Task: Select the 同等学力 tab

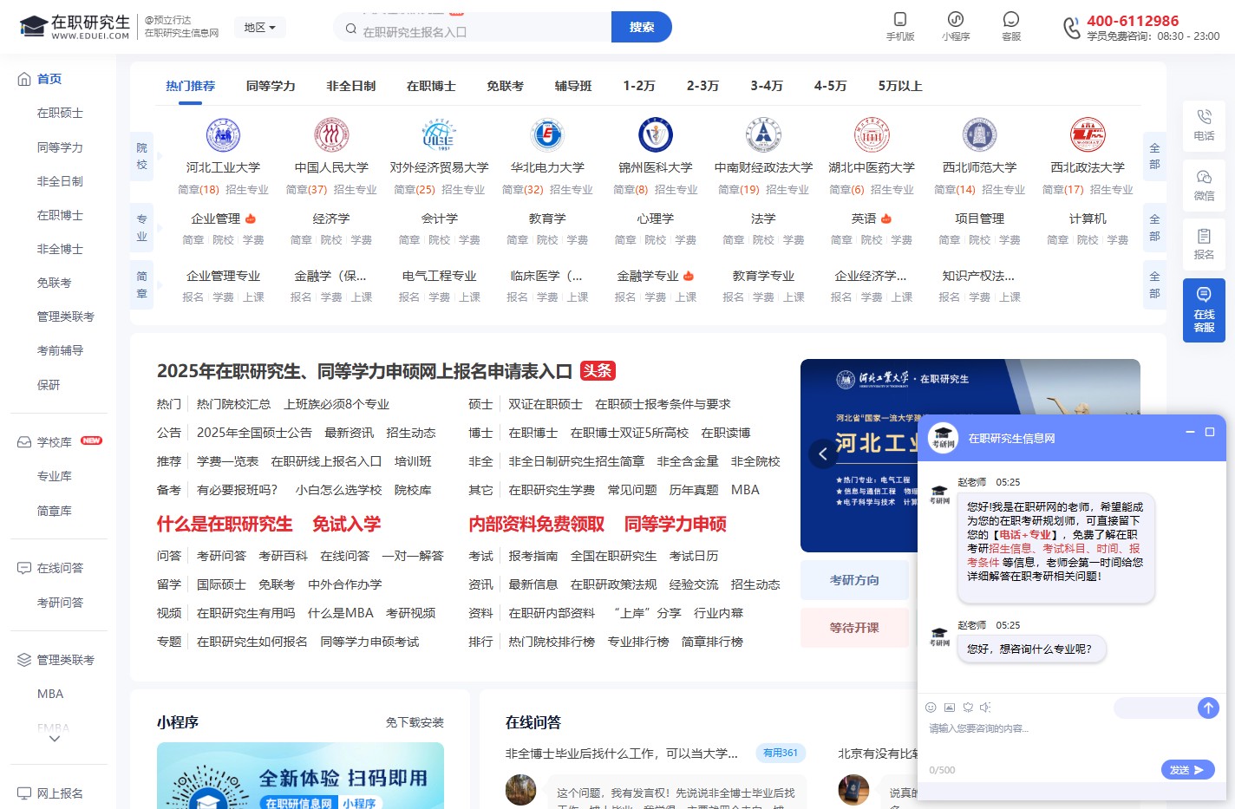Action: point(271,86)
